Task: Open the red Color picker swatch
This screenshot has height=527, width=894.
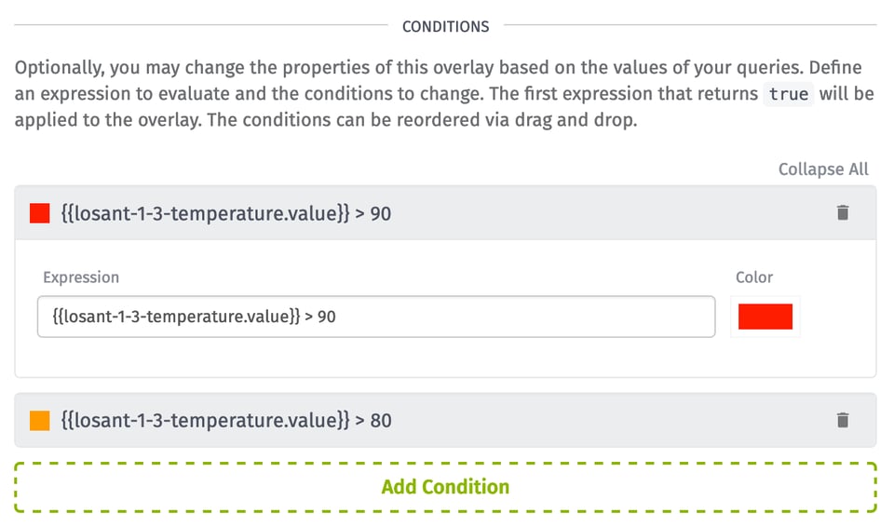Action: pos(765,317)
